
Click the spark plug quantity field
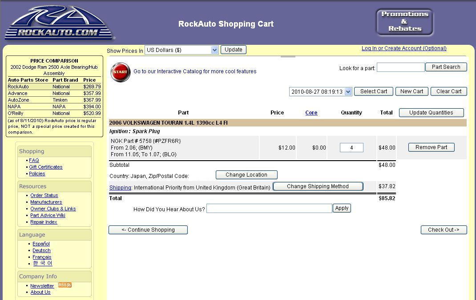click(x=351, y=148)
